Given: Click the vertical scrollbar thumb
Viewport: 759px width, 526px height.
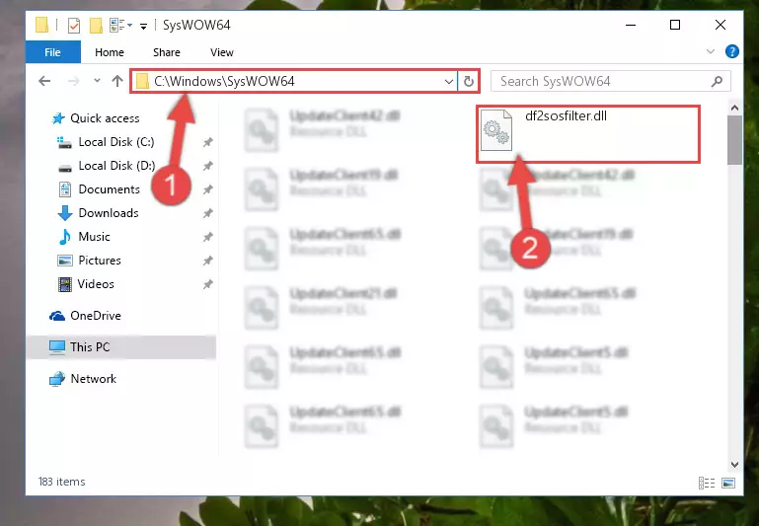Looking at the screenshot, I should pos(734,140).
